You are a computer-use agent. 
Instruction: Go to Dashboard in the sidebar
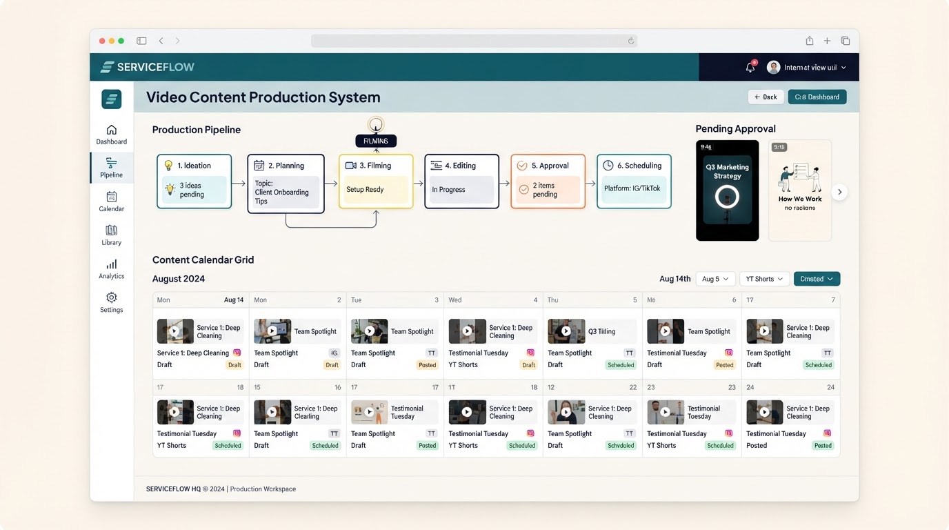click(x=112, y=135)
